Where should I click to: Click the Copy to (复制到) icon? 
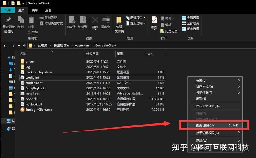click(83, 20)
